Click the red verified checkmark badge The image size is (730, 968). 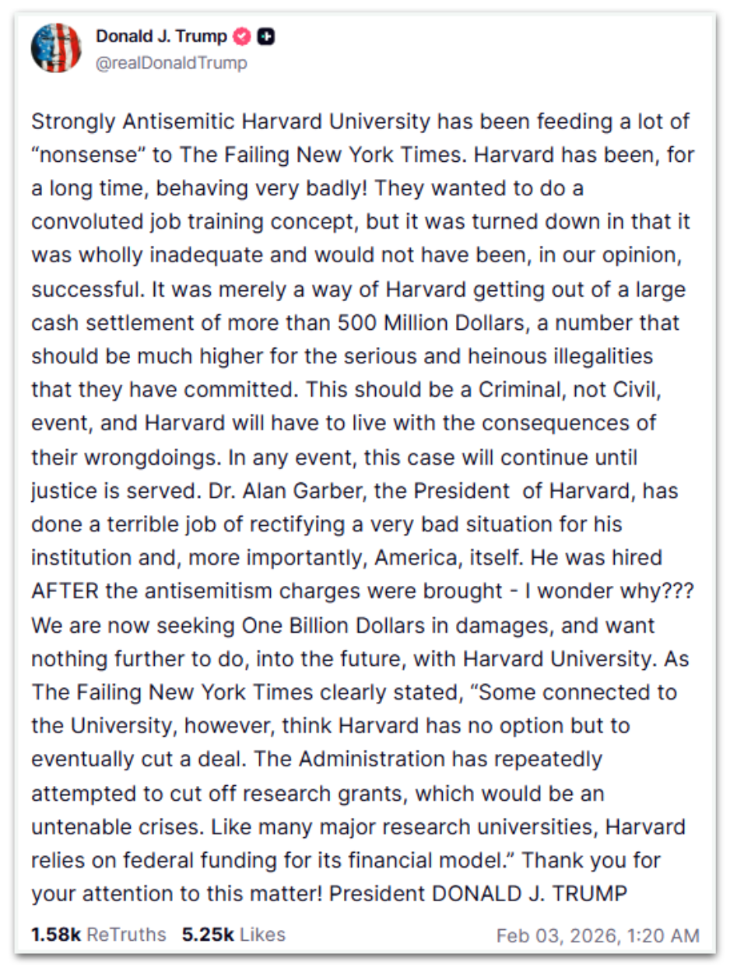(x=243, y=37)
